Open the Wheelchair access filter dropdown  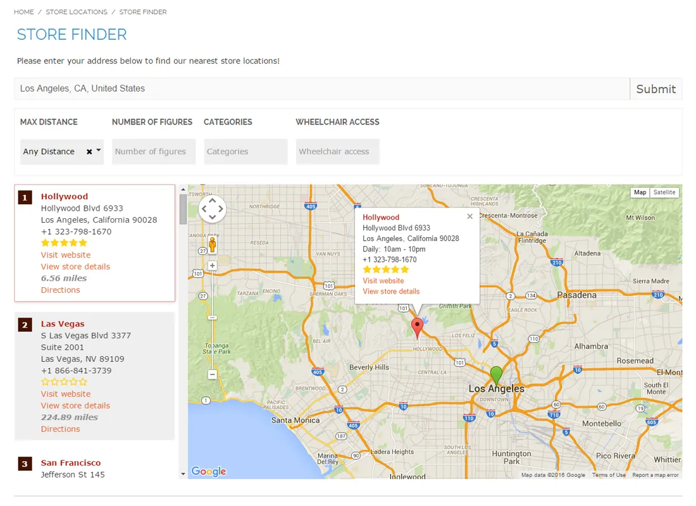[337, 152]
